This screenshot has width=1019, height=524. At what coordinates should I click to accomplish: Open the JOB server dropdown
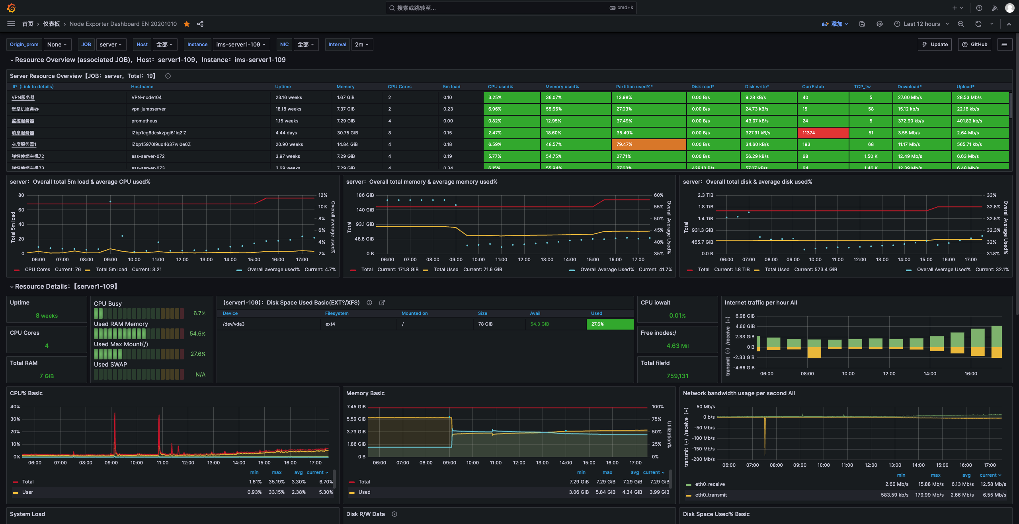[x=111, y=45]
